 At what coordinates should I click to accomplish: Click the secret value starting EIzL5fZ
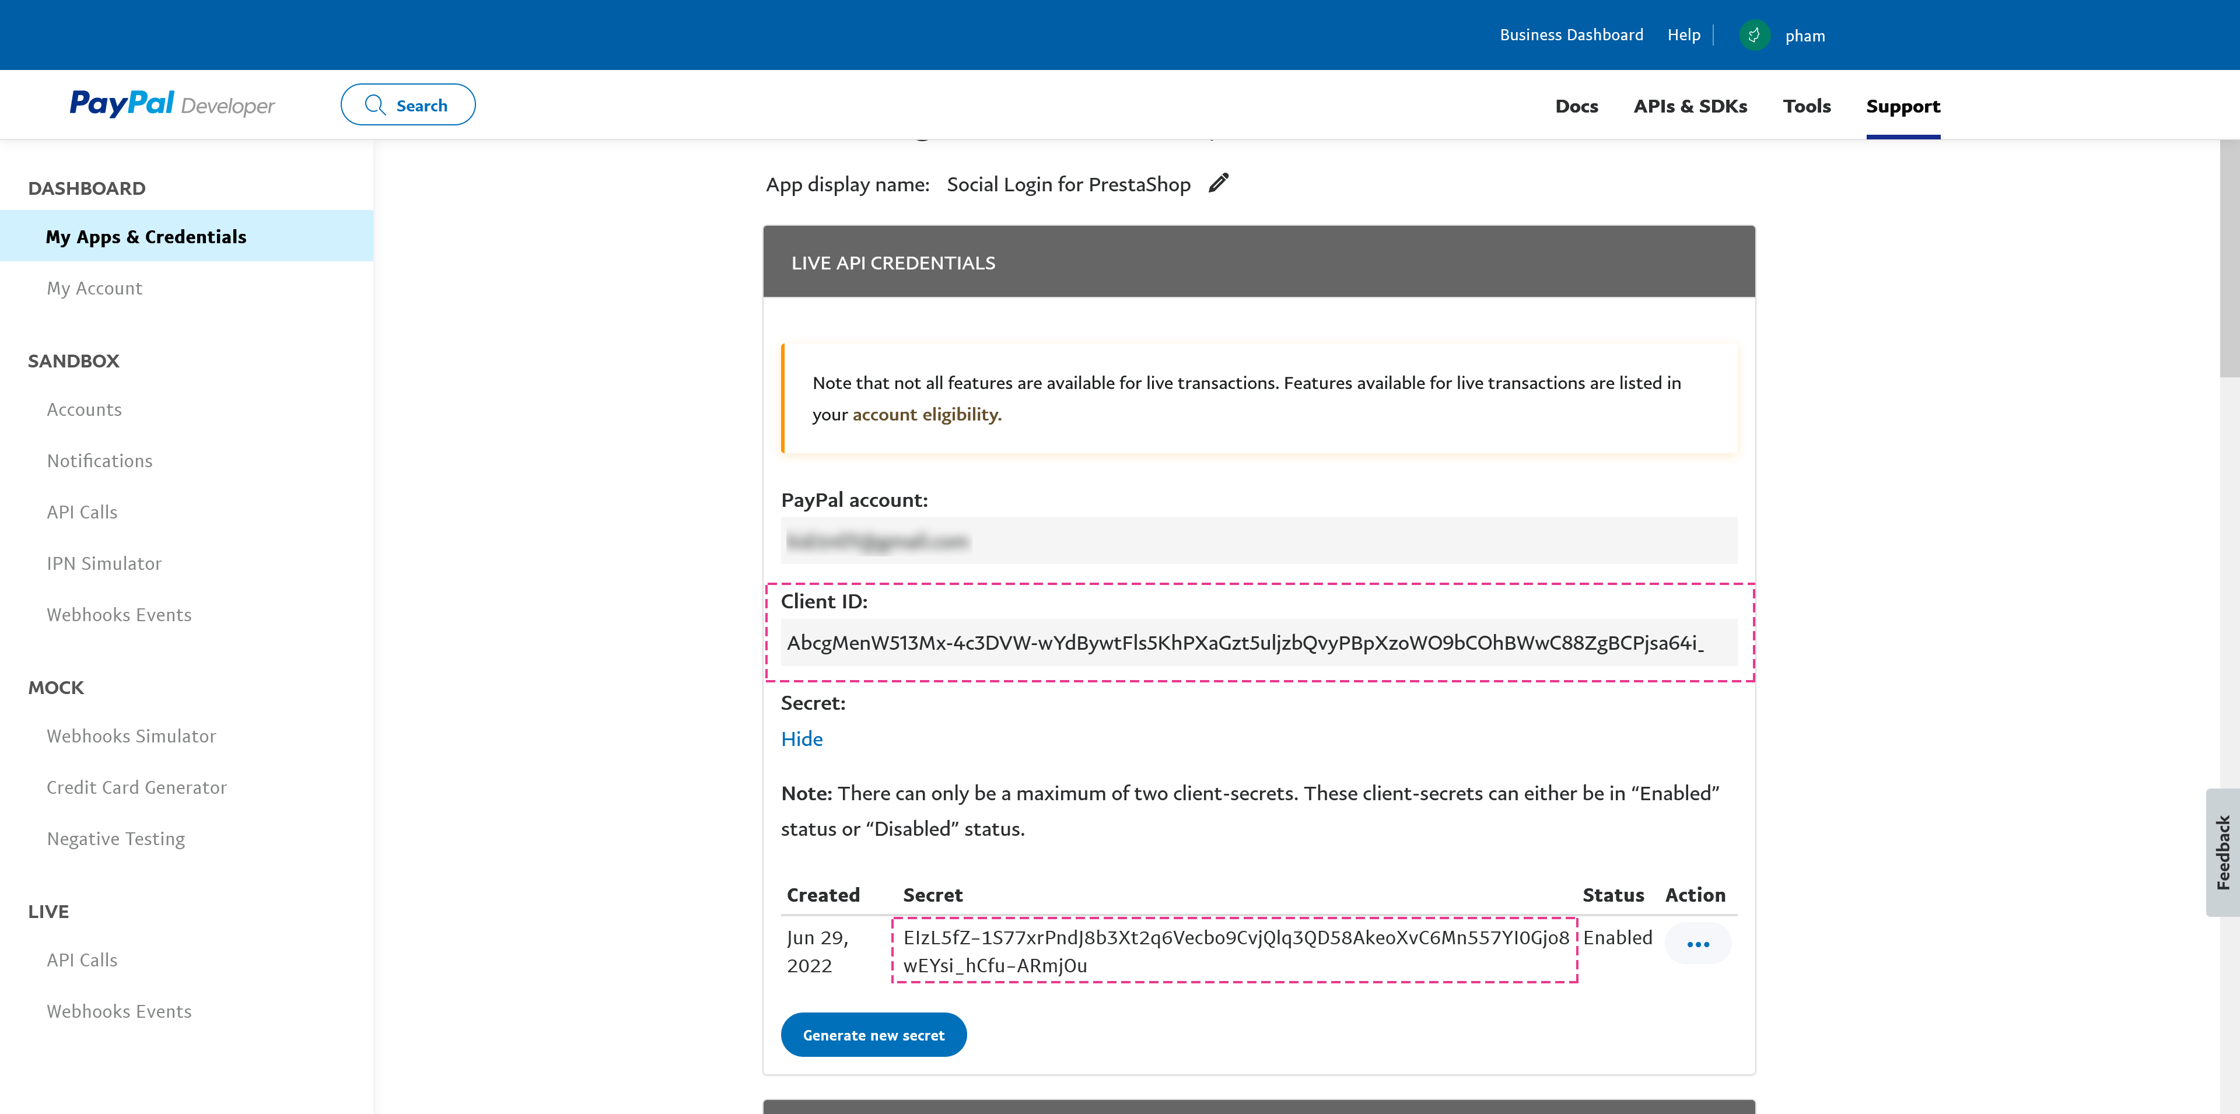point(1235,951)
